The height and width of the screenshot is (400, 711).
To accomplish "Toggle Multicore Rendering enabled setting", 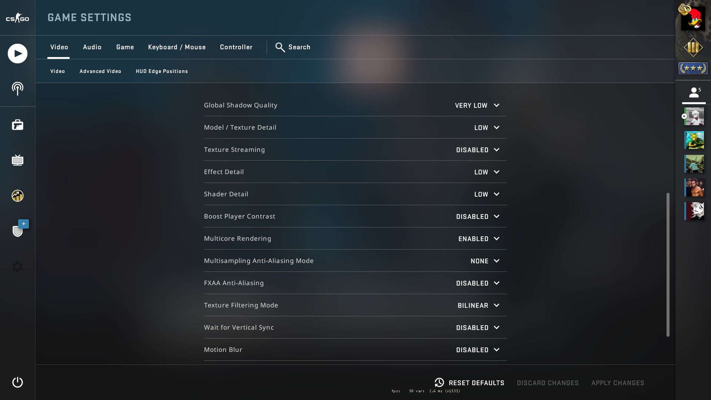I will [478, 239].
